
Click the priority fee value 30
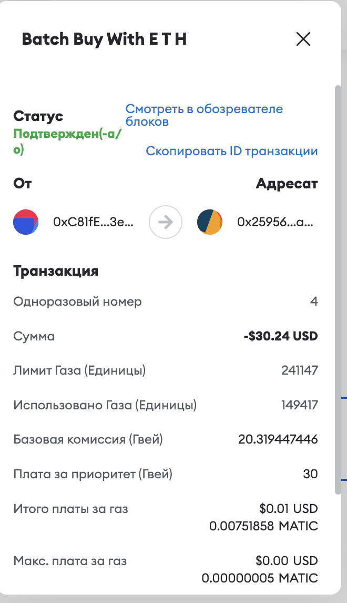click(x=310, y=474)
